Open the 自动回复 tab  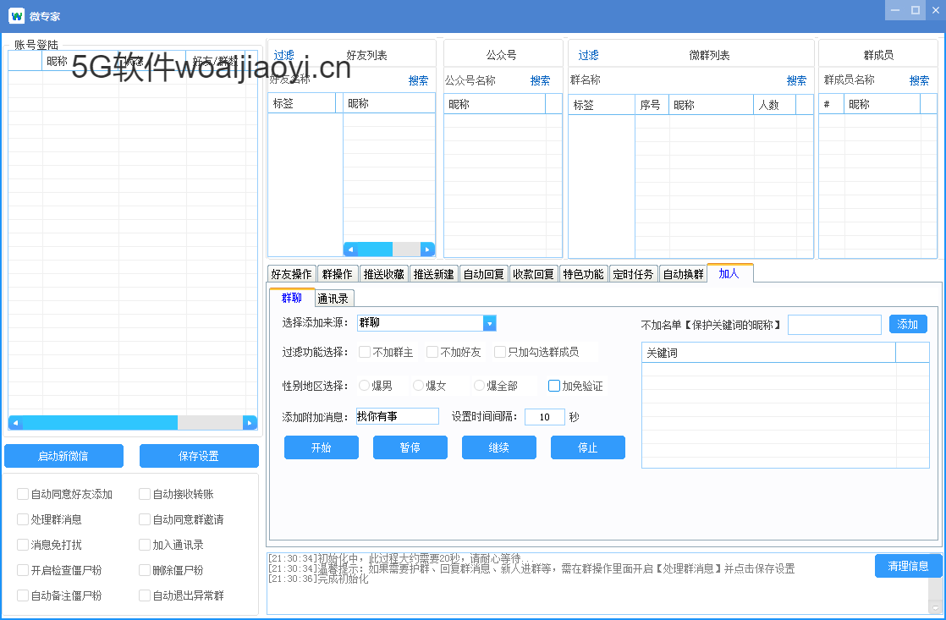(484, 274)
